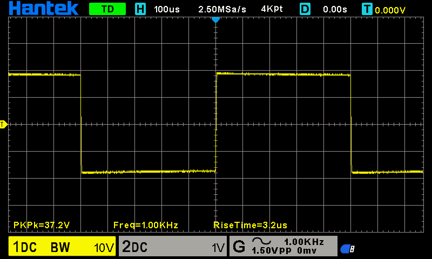This screenshot has width=432, height=259.
Task: Click the sine wave icon in generator box
Action: click(x=261, y=241)
